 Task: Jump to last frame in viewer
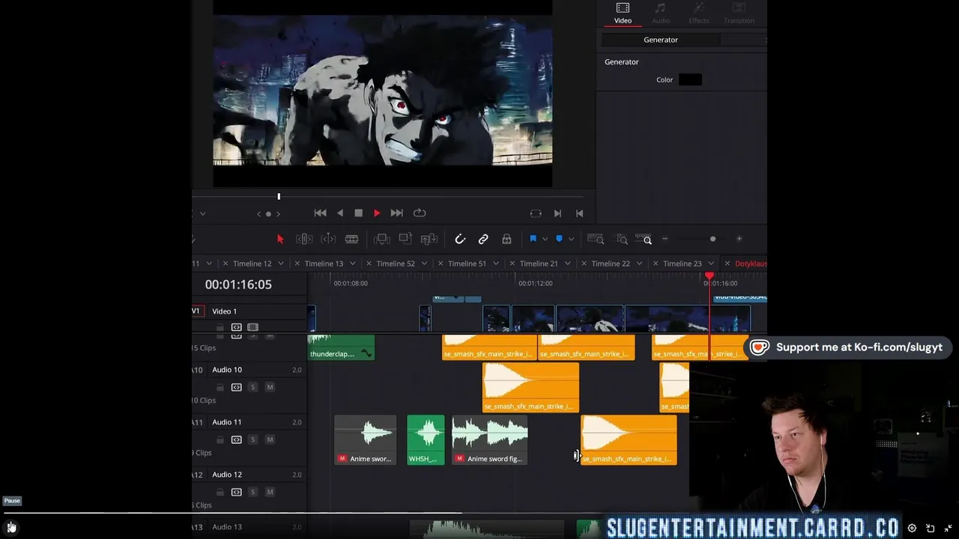pyautogui.click(x=397, y=213)
